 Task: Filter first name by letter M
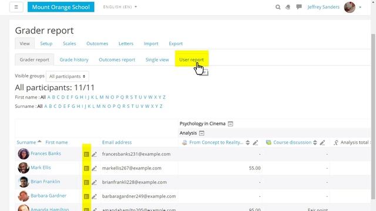pos(102,97)
